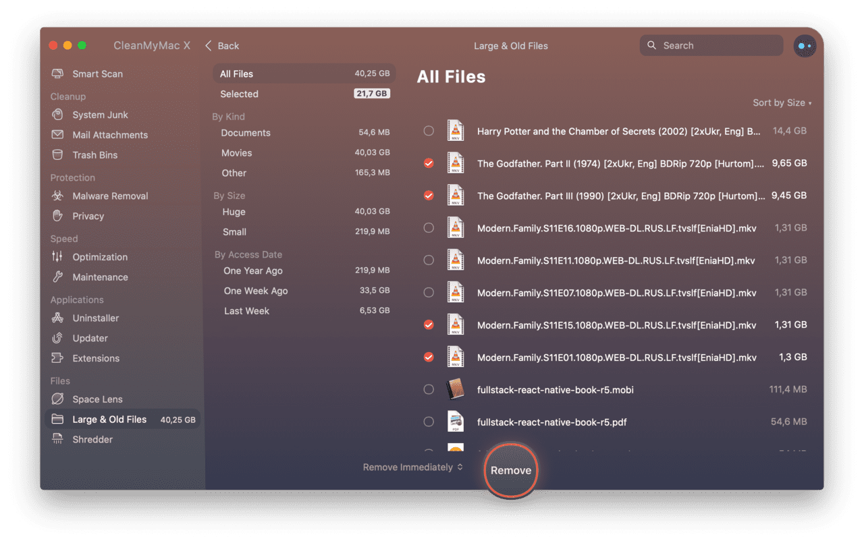Select the Privacy hand icon

(x=58, y=216)
